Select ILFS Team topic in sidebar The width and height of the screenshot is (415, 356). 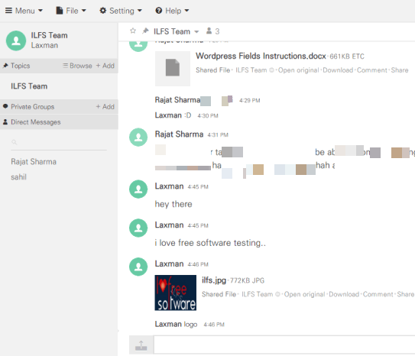29,86
